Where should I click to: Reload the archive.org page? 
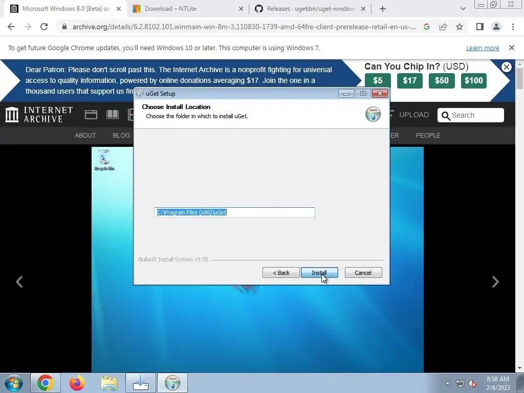coord(44,27)
